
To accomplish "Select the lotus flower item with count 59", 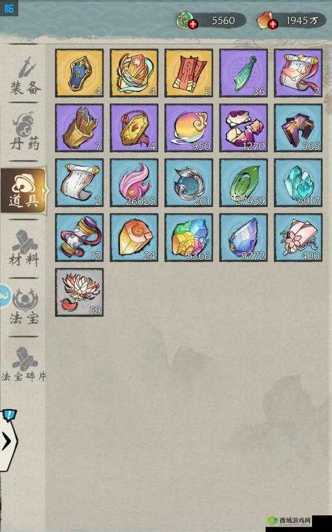I will (x=79, y=293).
